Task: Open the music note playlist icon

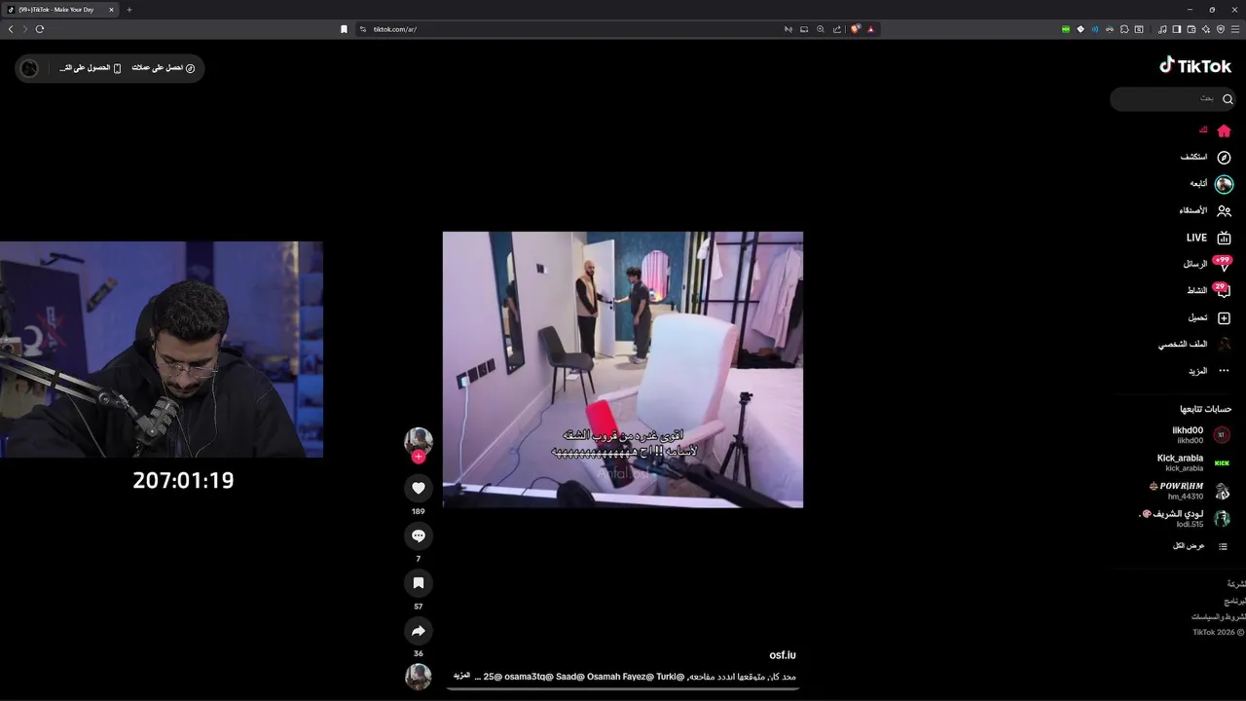Action: pos(1162,29)
